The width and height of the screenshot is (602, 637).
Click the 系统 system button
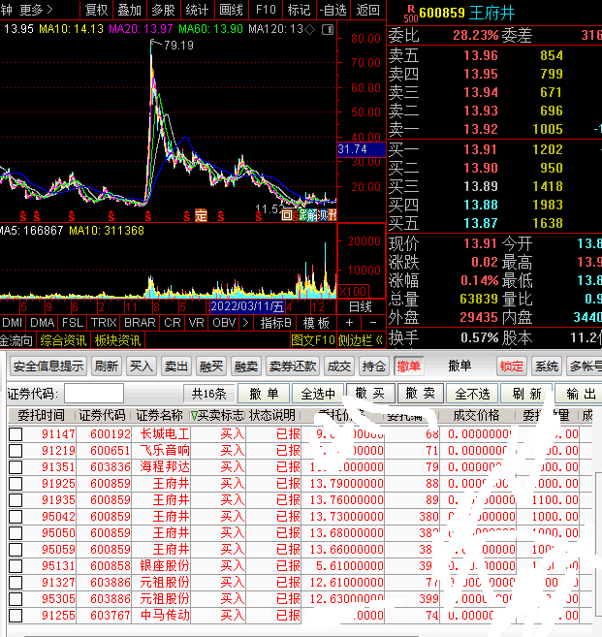click(547, 366)
